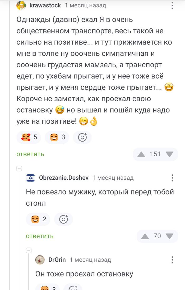Add a reaction to Obrezanie.Deshev's comment

[x=64, y=219]
